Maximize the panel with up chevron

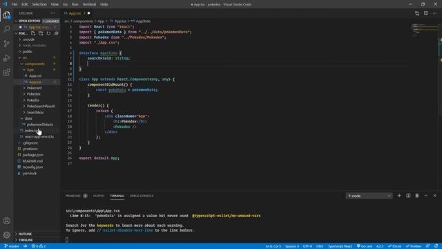426,196
